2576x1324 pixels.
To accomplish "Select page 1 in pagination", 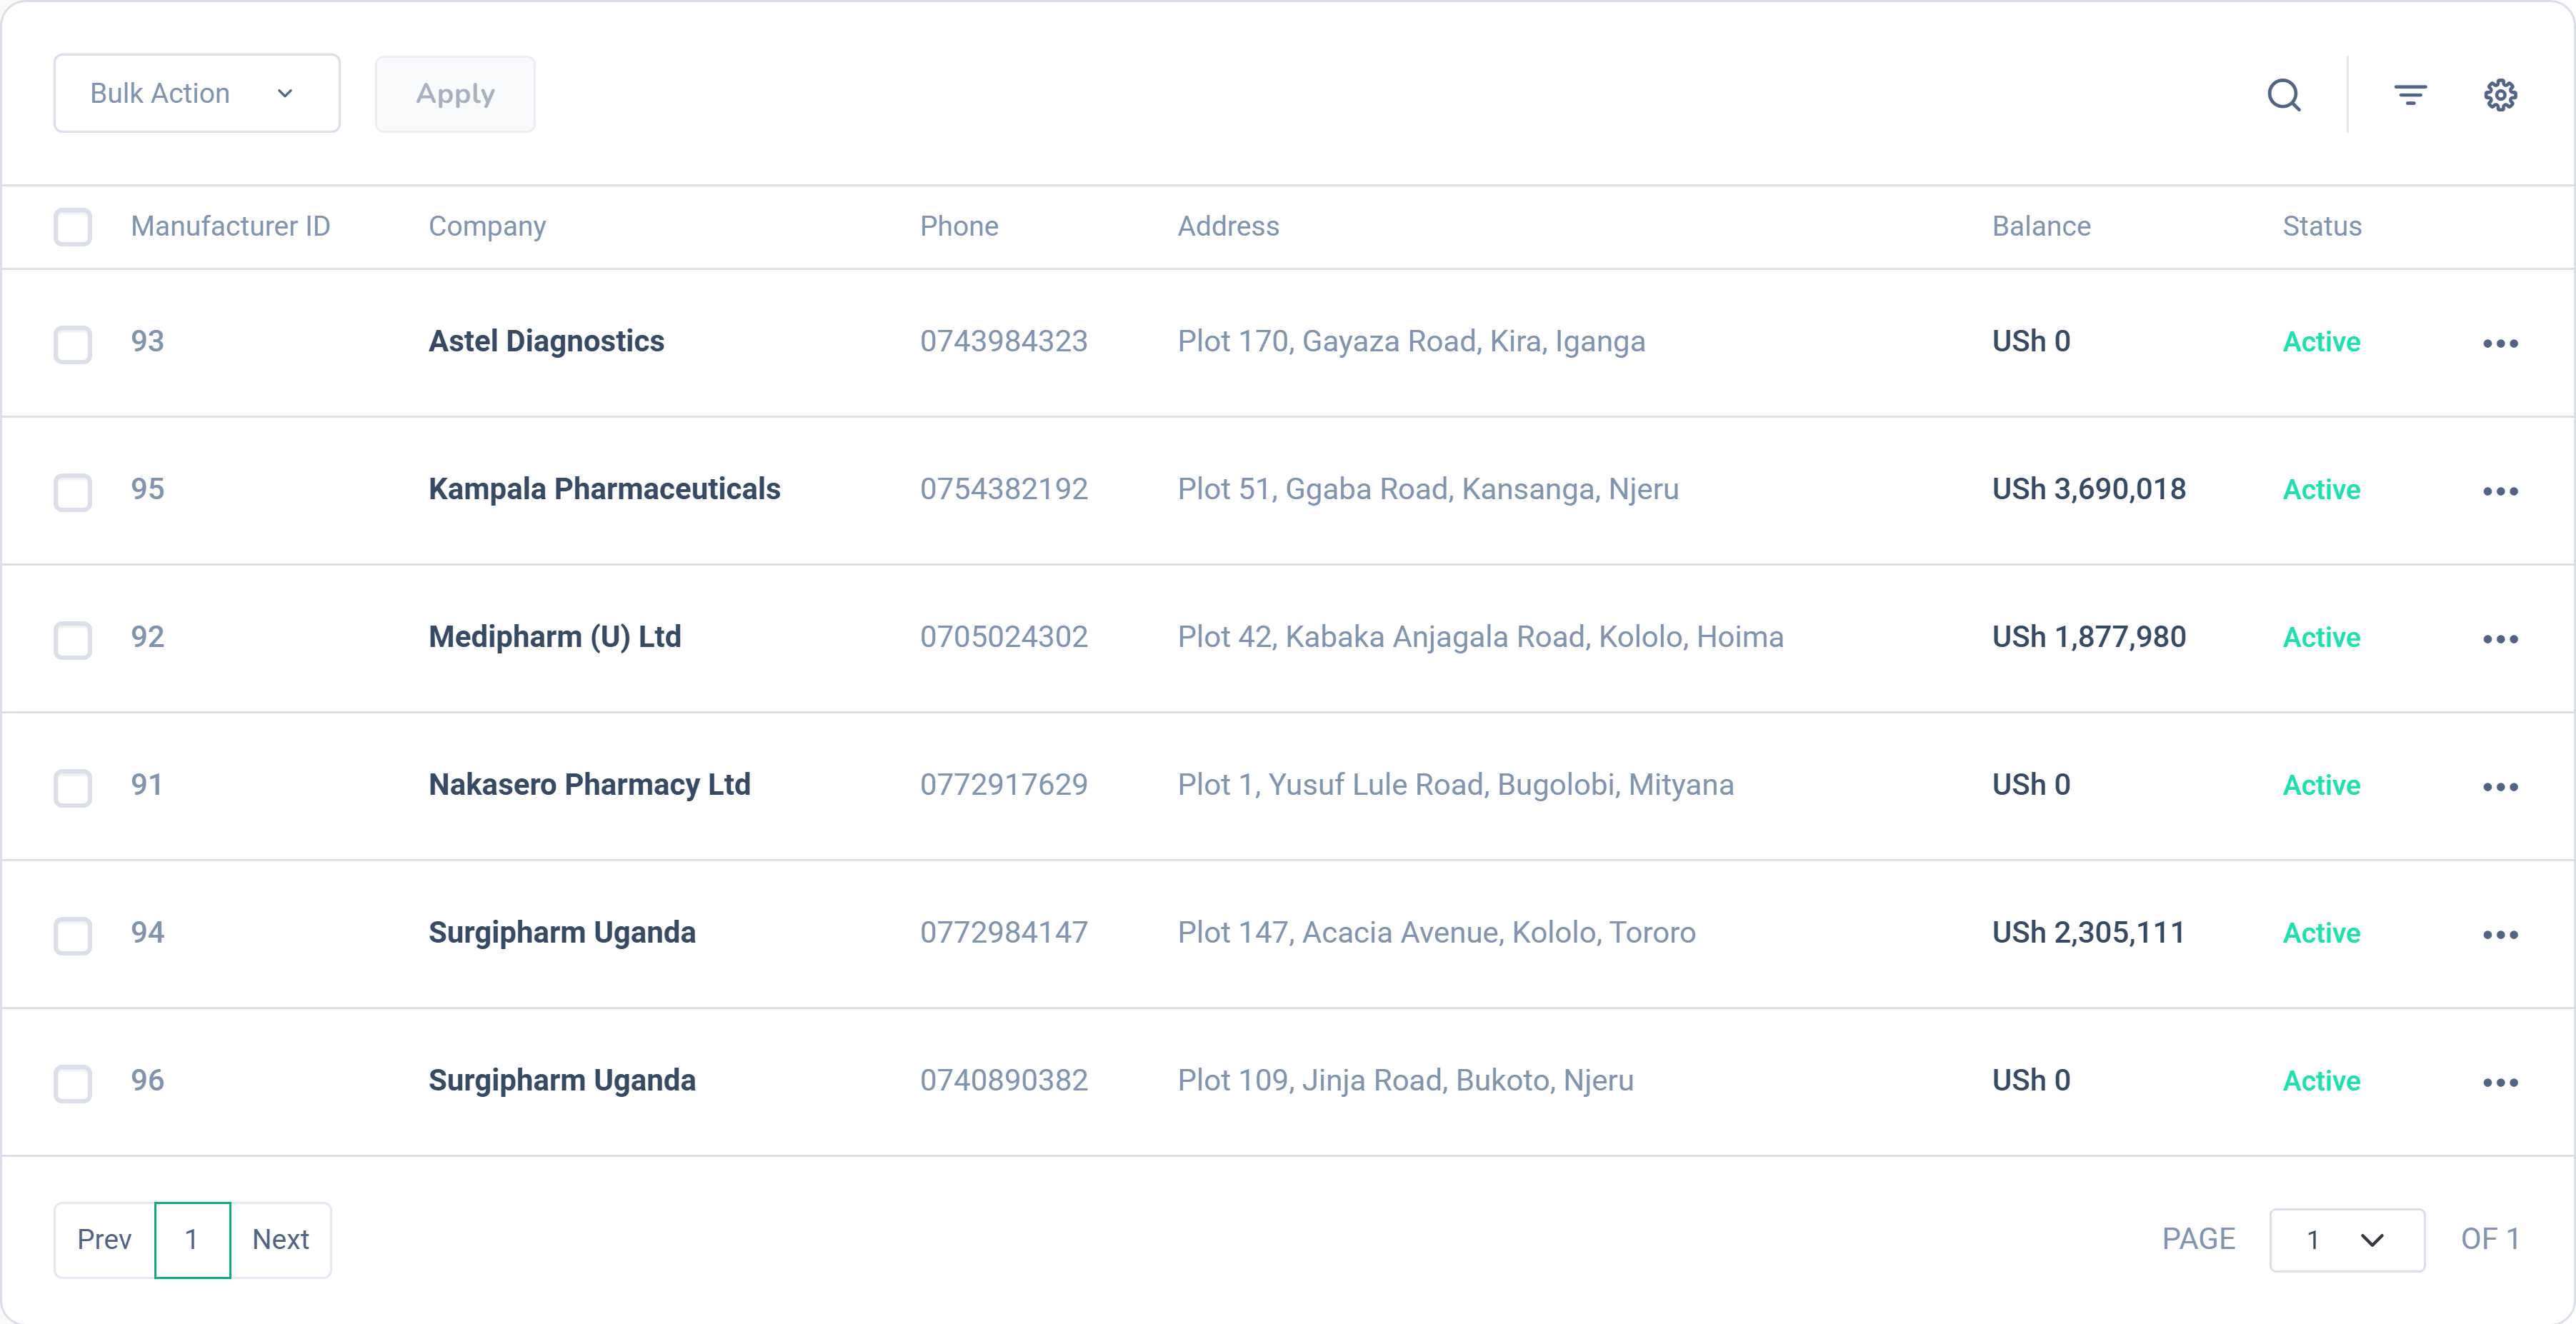I will point(192,1240).
